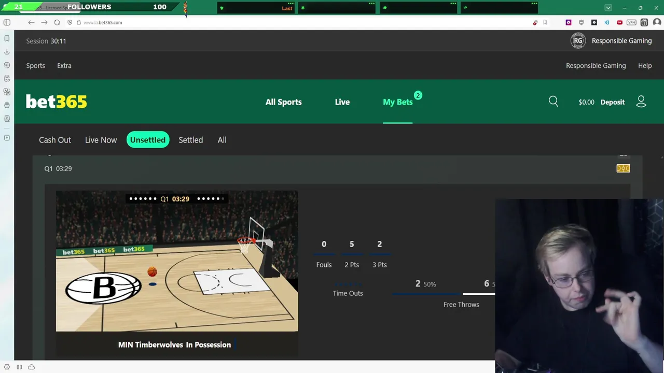Click the blue sound waves extension icon
The width and height of the screenshot is (664, 373).
(606, 22)
